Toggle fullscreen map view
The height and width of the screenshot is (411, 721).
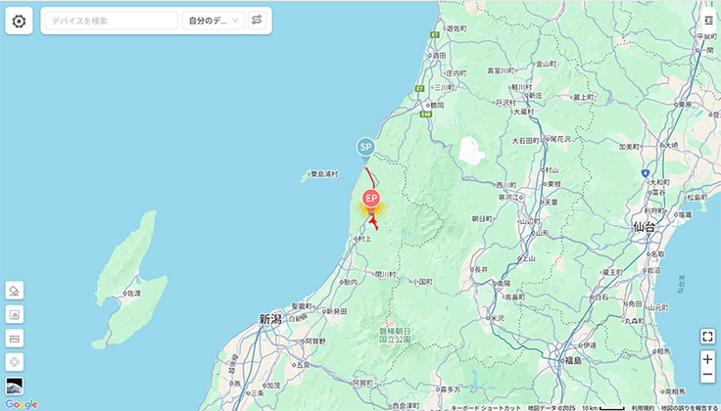point(707,337)
